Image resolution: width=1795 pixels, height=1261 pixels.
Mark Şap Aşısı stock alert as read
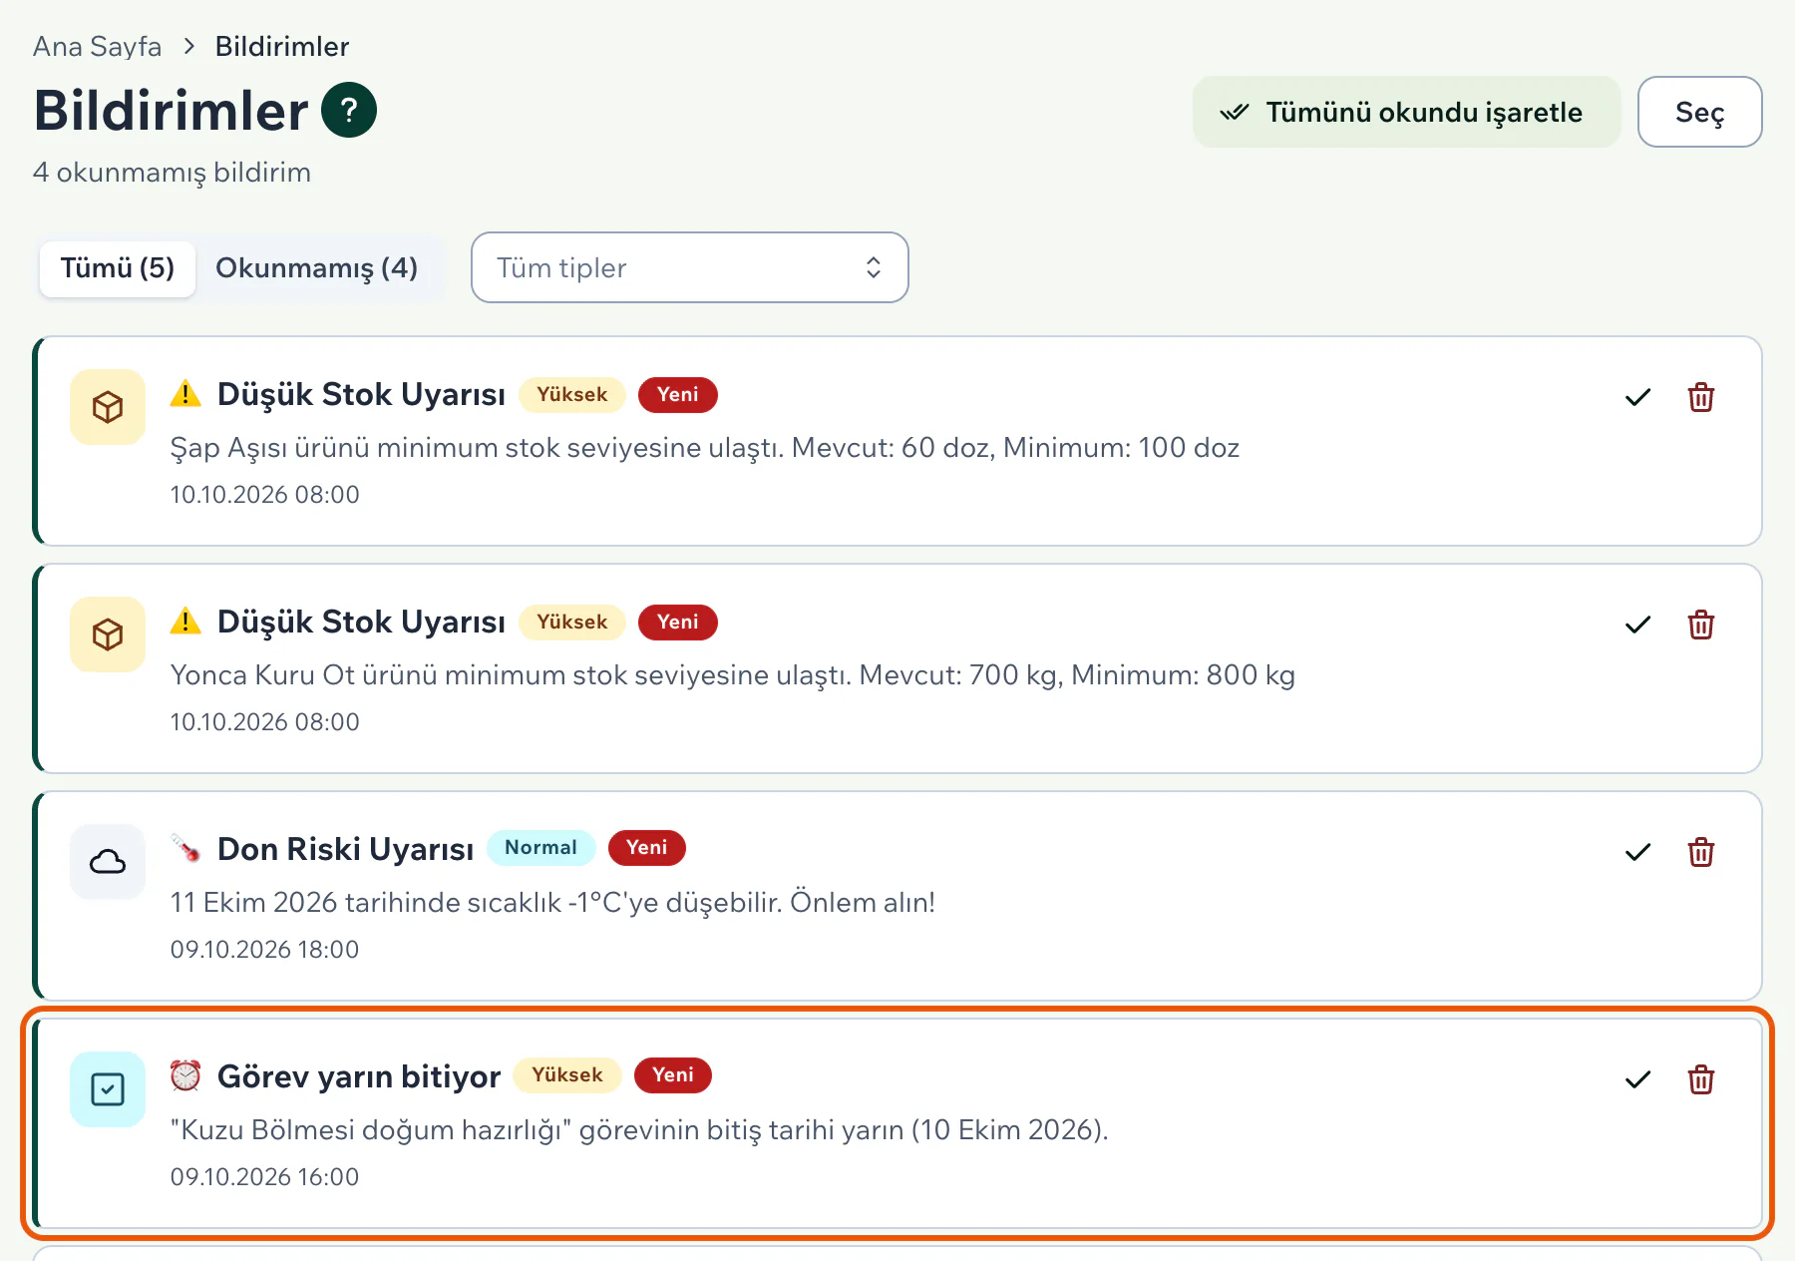[x=1637, y=397]
